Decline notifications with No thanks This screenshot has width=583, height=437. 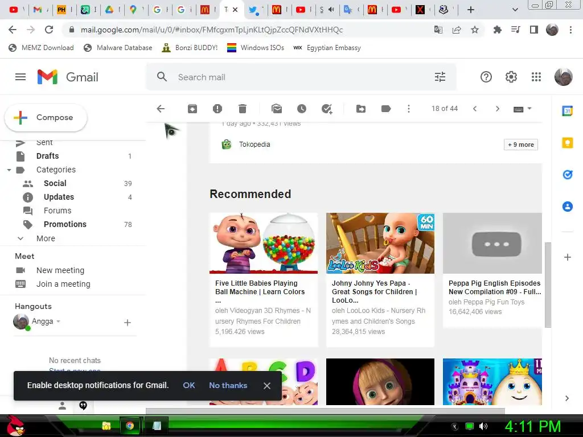click(228, 385)
